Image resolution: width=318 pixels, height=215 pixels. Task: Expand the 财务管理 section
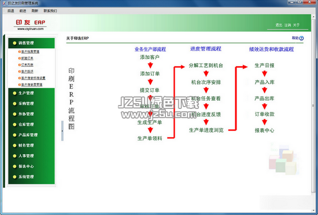[31, 145]
